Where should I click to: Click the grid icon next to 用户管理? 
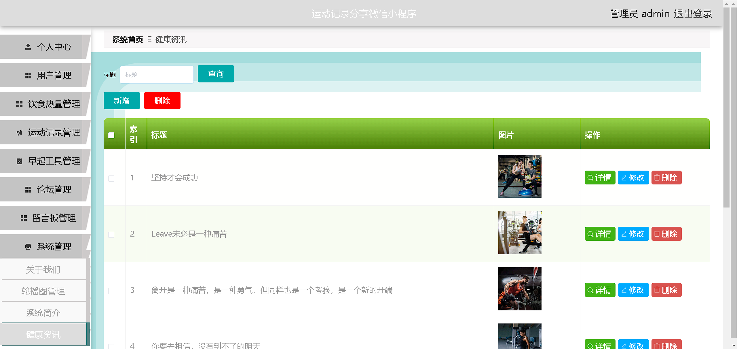point(28,76)
